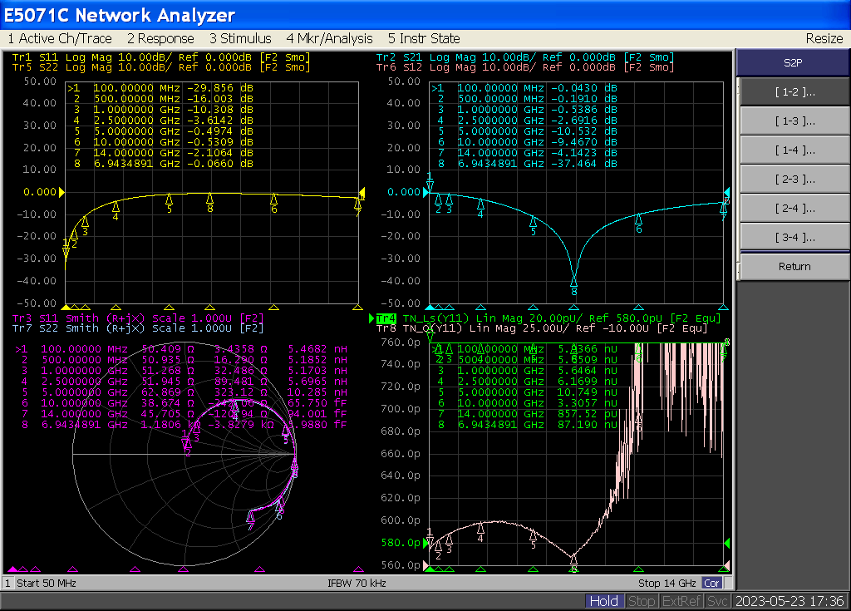The image size is (851, 611).
Task: Click the Cor correction indicator
Action: (x=711, y=584)
